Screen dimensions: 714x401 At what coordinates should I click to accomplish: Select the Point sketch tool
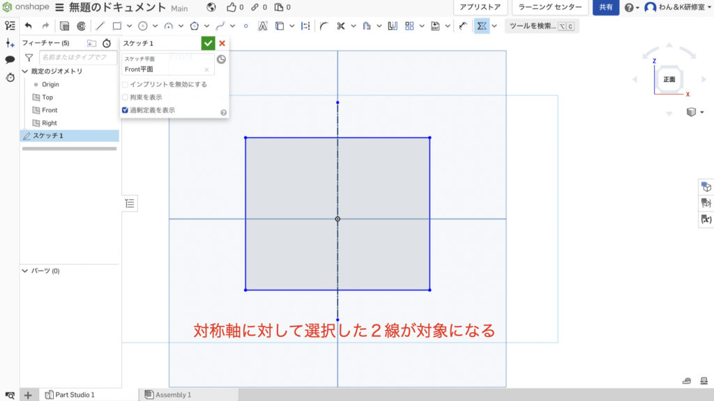[246, 26]
